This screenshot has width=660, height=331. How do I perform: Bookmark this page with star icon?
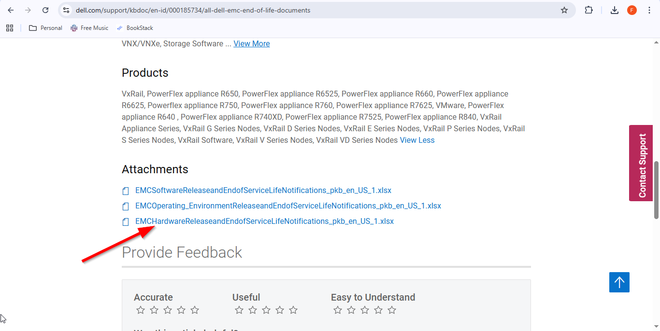click(x=564, y=10)
